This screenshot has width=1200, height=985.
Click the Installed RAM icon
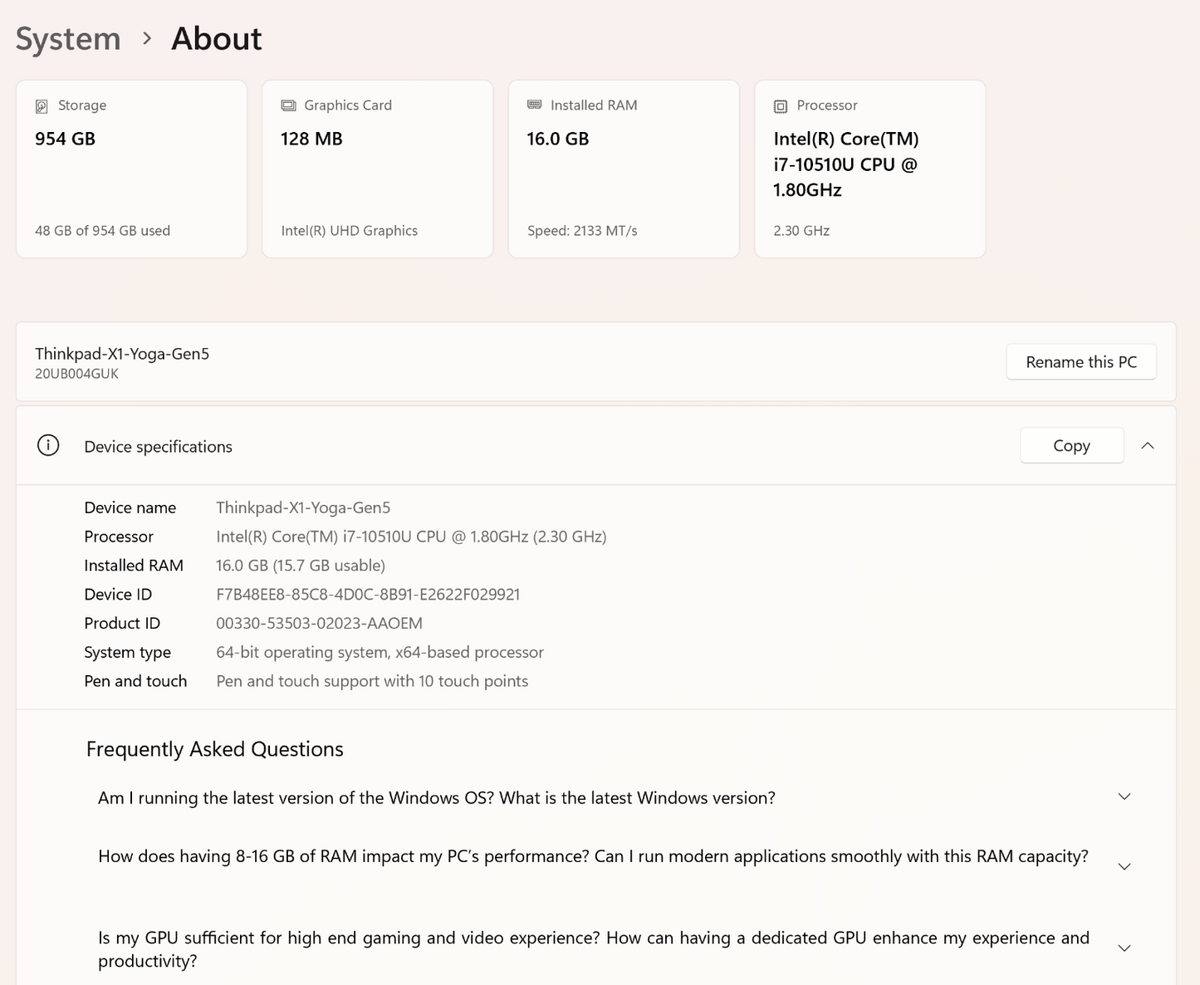pos(534,105)
